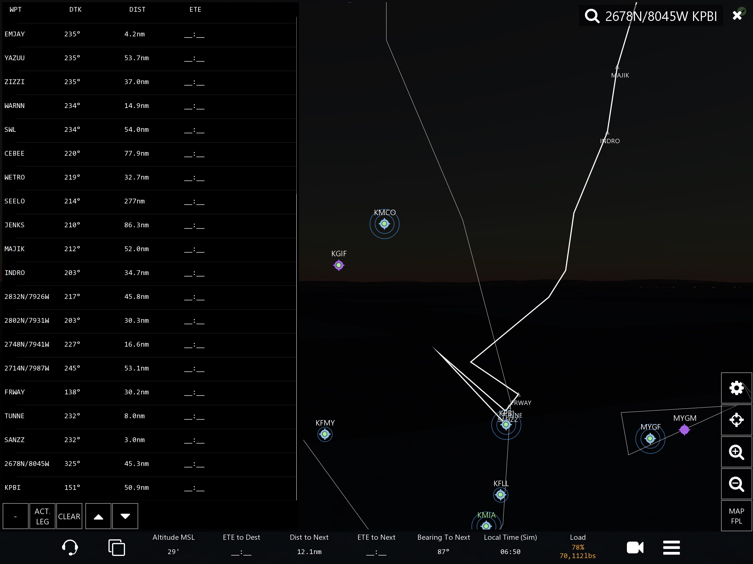This screenshot has width=753, height=564.
Task: Zoom in on the map
Action: (736, 452)
